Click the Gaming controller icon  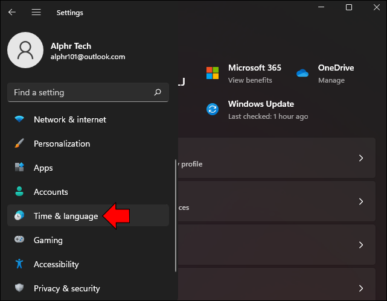pyautogui.click(x=20, y=240)
